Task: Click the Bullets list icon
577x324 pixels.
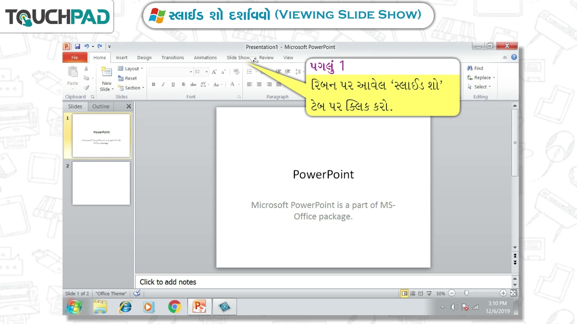Action: click(x=249, y=72)
